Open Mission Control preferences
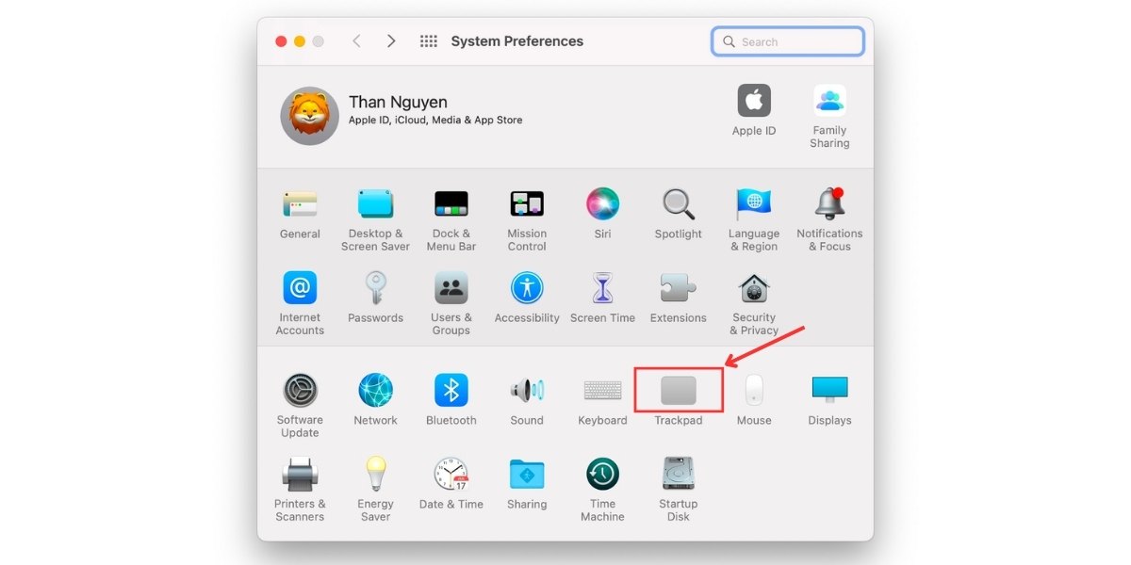 [527, 203]
